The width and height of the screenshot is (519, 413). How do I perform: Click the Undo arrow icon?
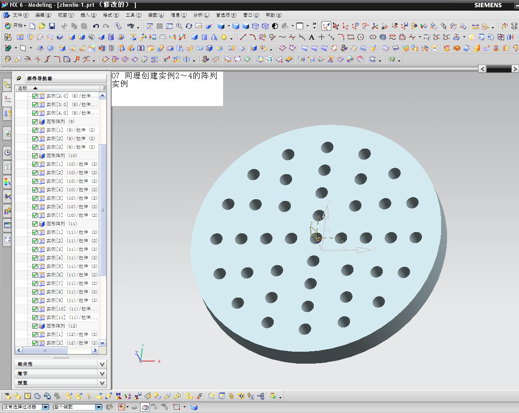point(96,26)
